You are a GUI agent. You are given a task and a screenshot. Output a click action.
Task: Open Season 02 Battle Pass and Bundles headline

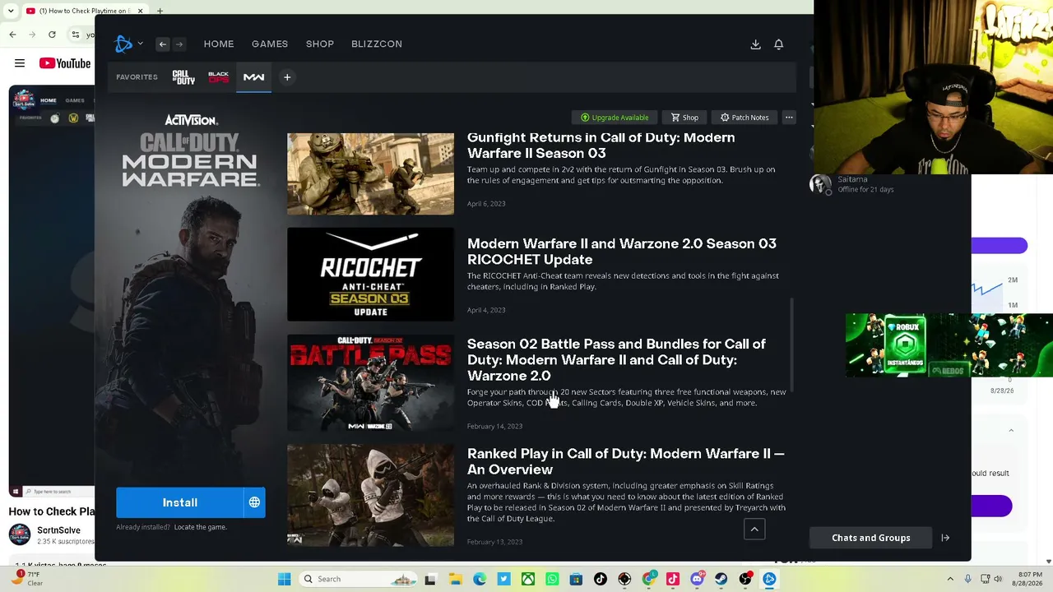pyautogui.click(x=616, y=359)
